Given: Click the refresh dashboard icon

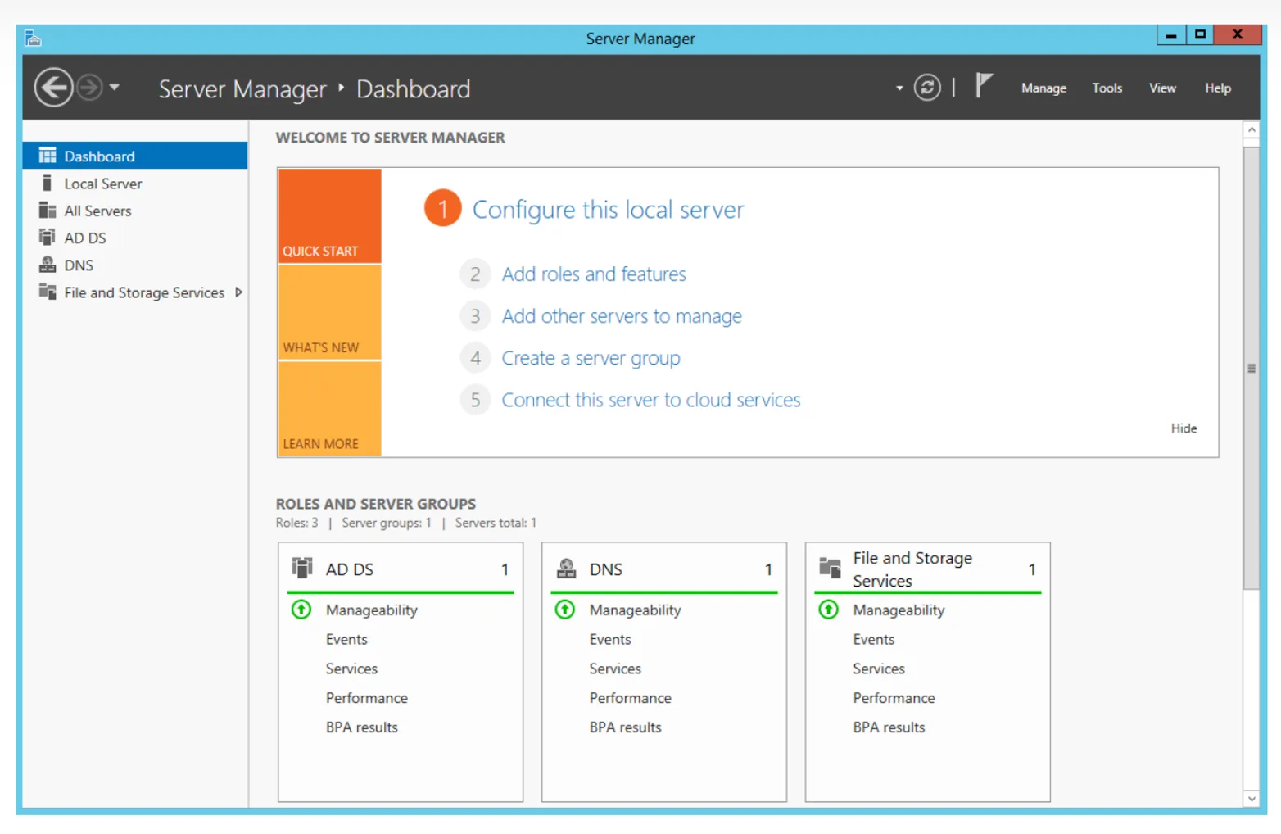Looking at the screenshot, I should (927, 87).
